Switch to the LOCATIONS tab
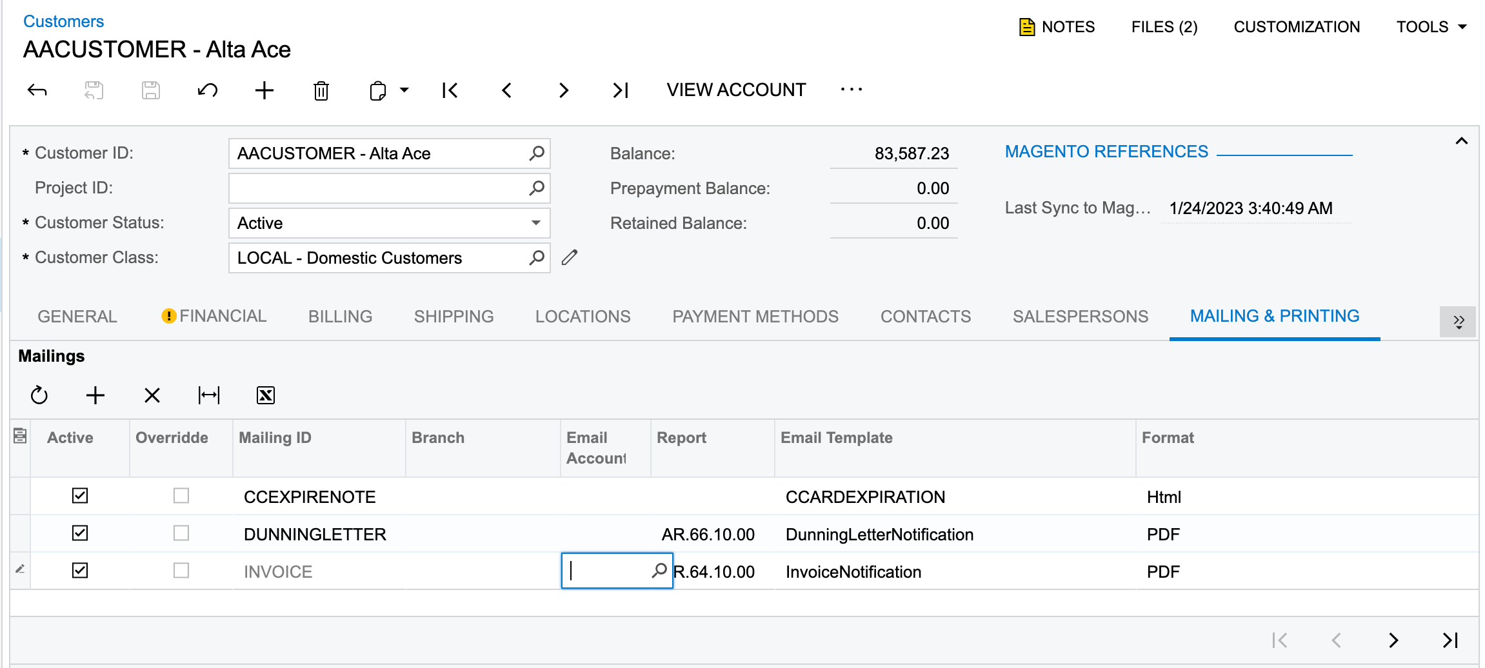 pos(583,317)
